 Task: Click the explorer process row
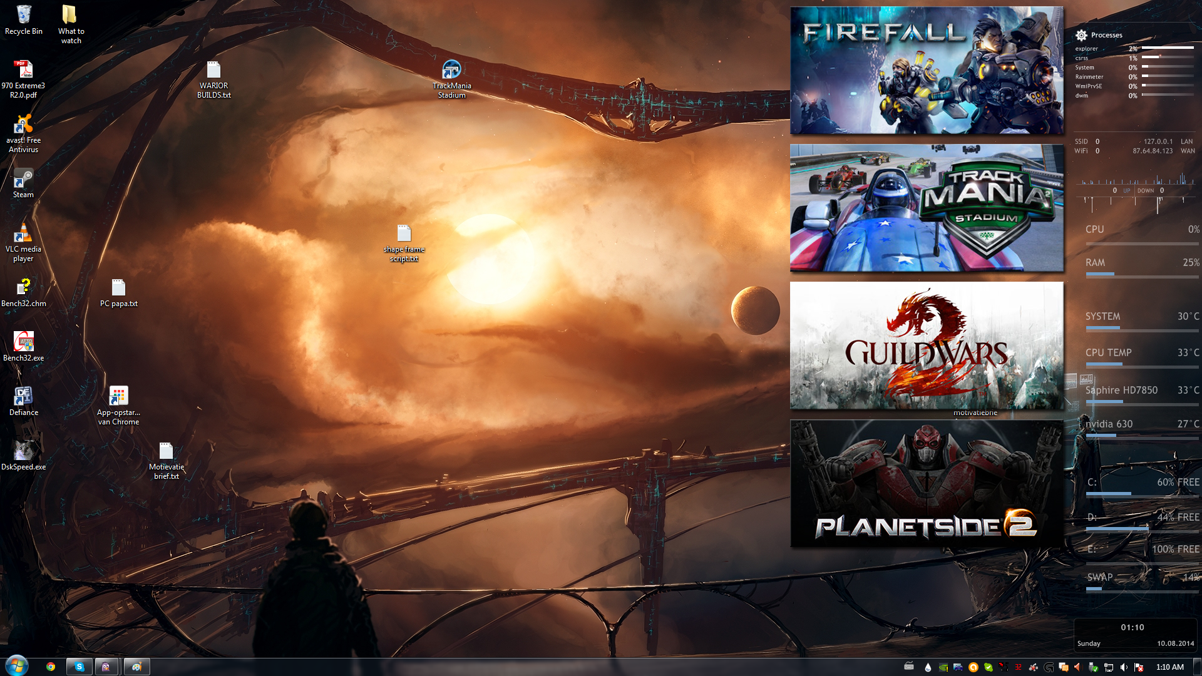pyautogui.click(x=1134, y=48)
